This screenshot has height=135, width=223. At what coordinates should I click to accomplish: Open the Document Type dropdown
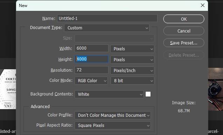click(107, 28)
